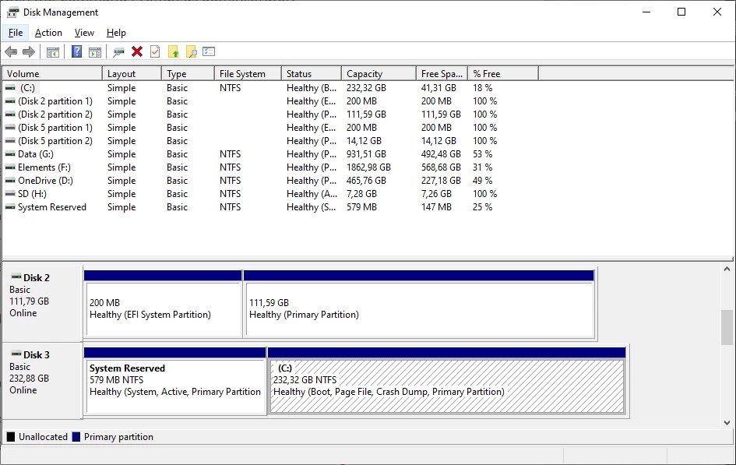
Task: Sort by the Status column header
Action: [x=312, y=74]
